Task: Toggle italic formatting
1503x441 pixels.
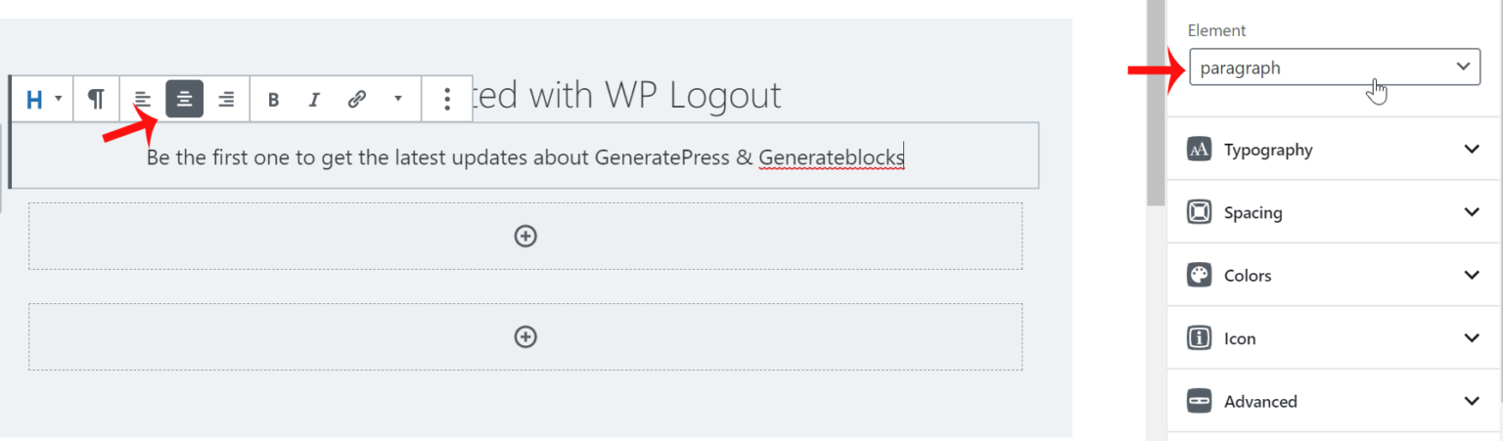Action: tap(314, 99)
